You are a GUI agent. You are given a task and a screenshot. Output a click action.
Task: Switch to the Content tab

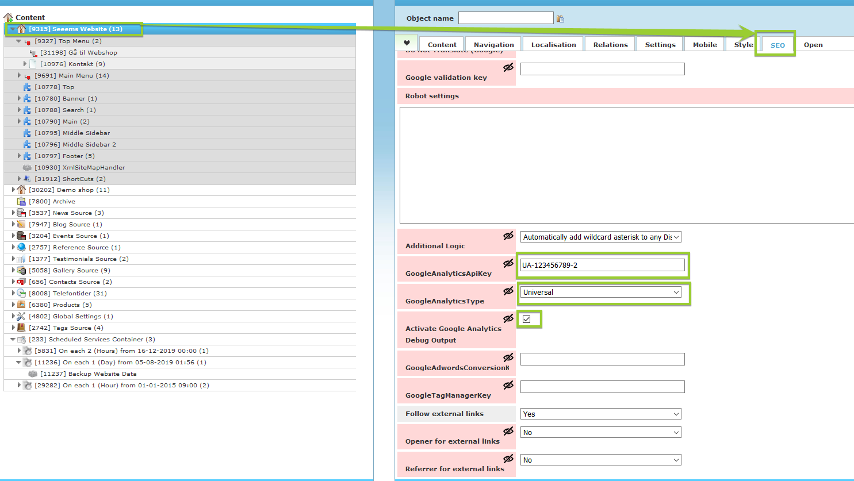(442, 44)
